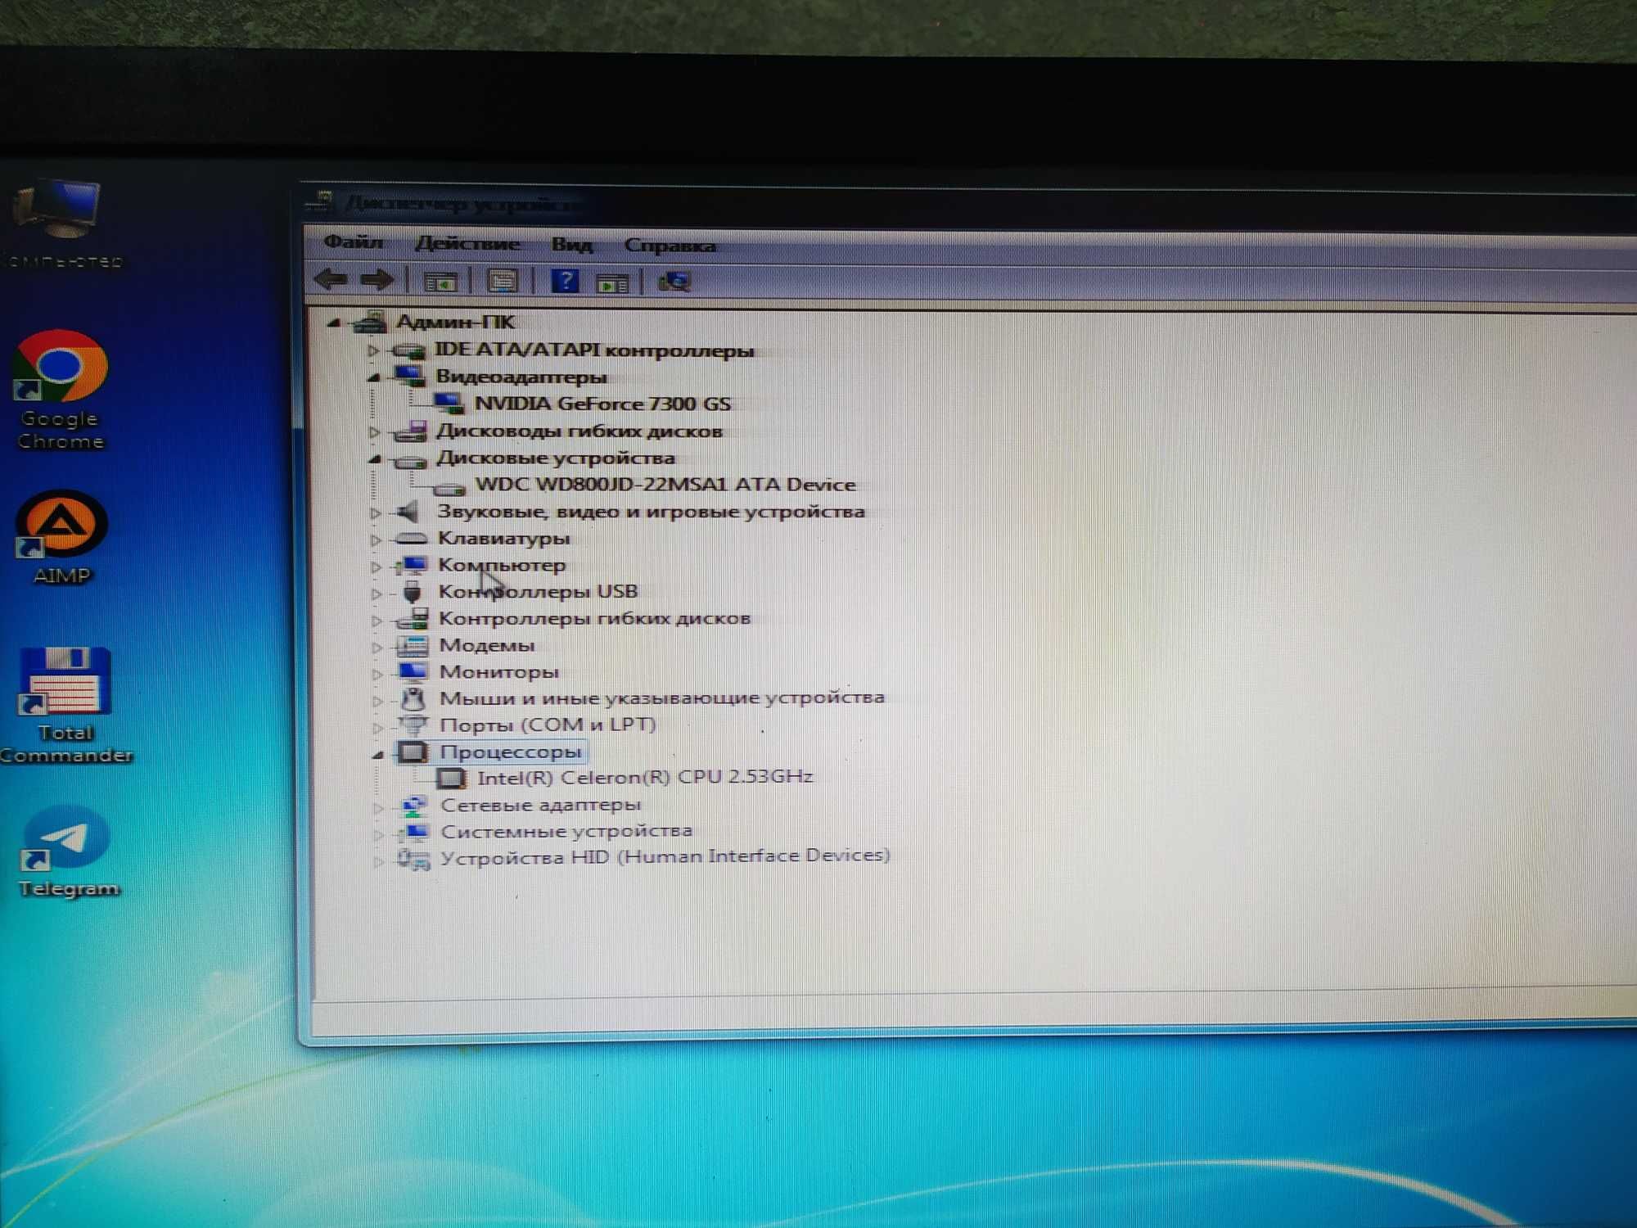Image resolution: width=1637 pixels, height=1228 pixels.
Task: Open the Действие menu
Action: 467,243
